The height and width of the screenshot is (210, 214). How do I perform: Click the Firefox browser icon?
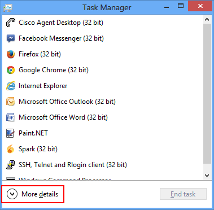point(11,54)
